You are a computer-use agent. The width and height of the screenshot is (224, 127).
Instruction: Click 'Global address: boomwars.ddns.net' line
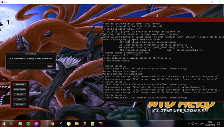tap(126, 53)
